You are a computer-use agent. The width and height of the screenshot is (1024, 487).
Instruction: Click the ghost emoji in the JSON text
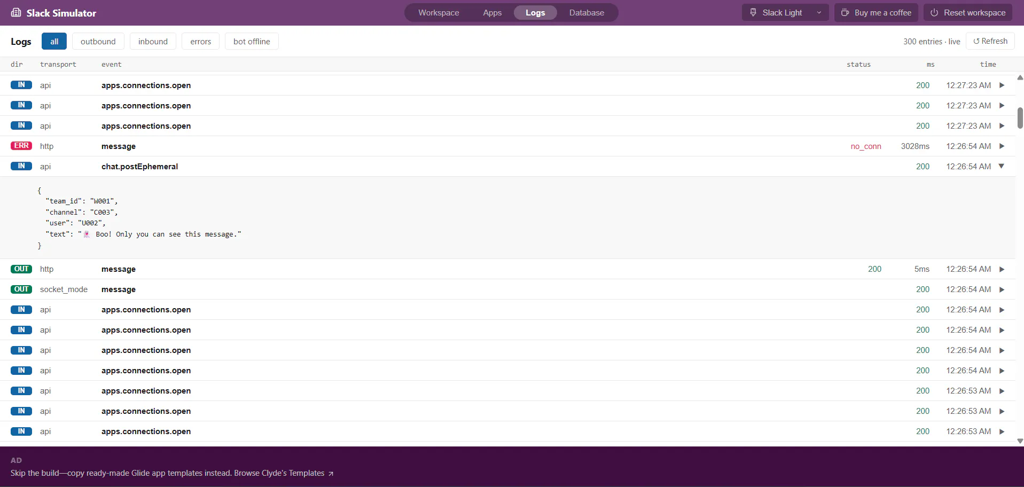87,234
